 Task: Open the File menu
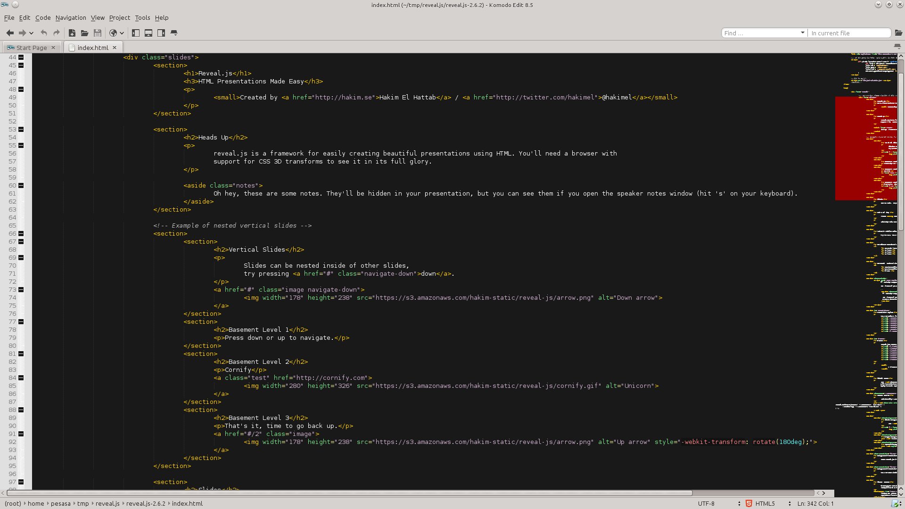(x=9, y=17)
